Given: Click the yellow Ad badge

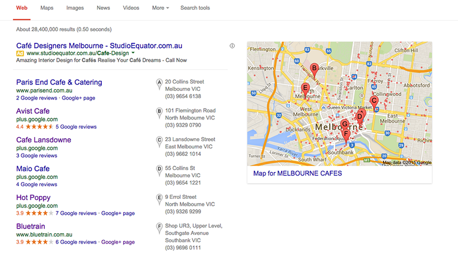Looking at the screenshot, I should (x=20, y=53).
